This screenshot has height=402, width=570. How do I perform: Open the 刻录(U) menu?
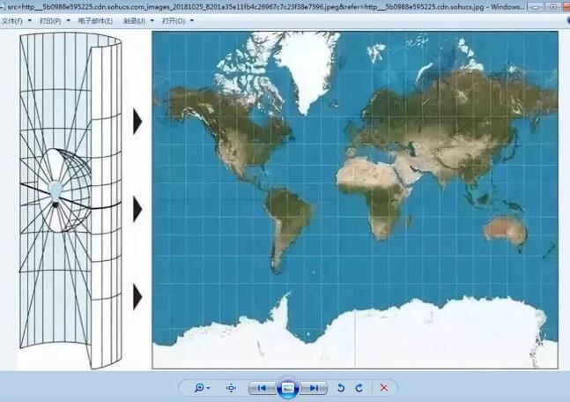tap(138, 21)
